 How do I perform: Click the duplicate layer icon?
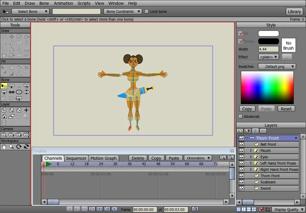[x=247, y=131]
